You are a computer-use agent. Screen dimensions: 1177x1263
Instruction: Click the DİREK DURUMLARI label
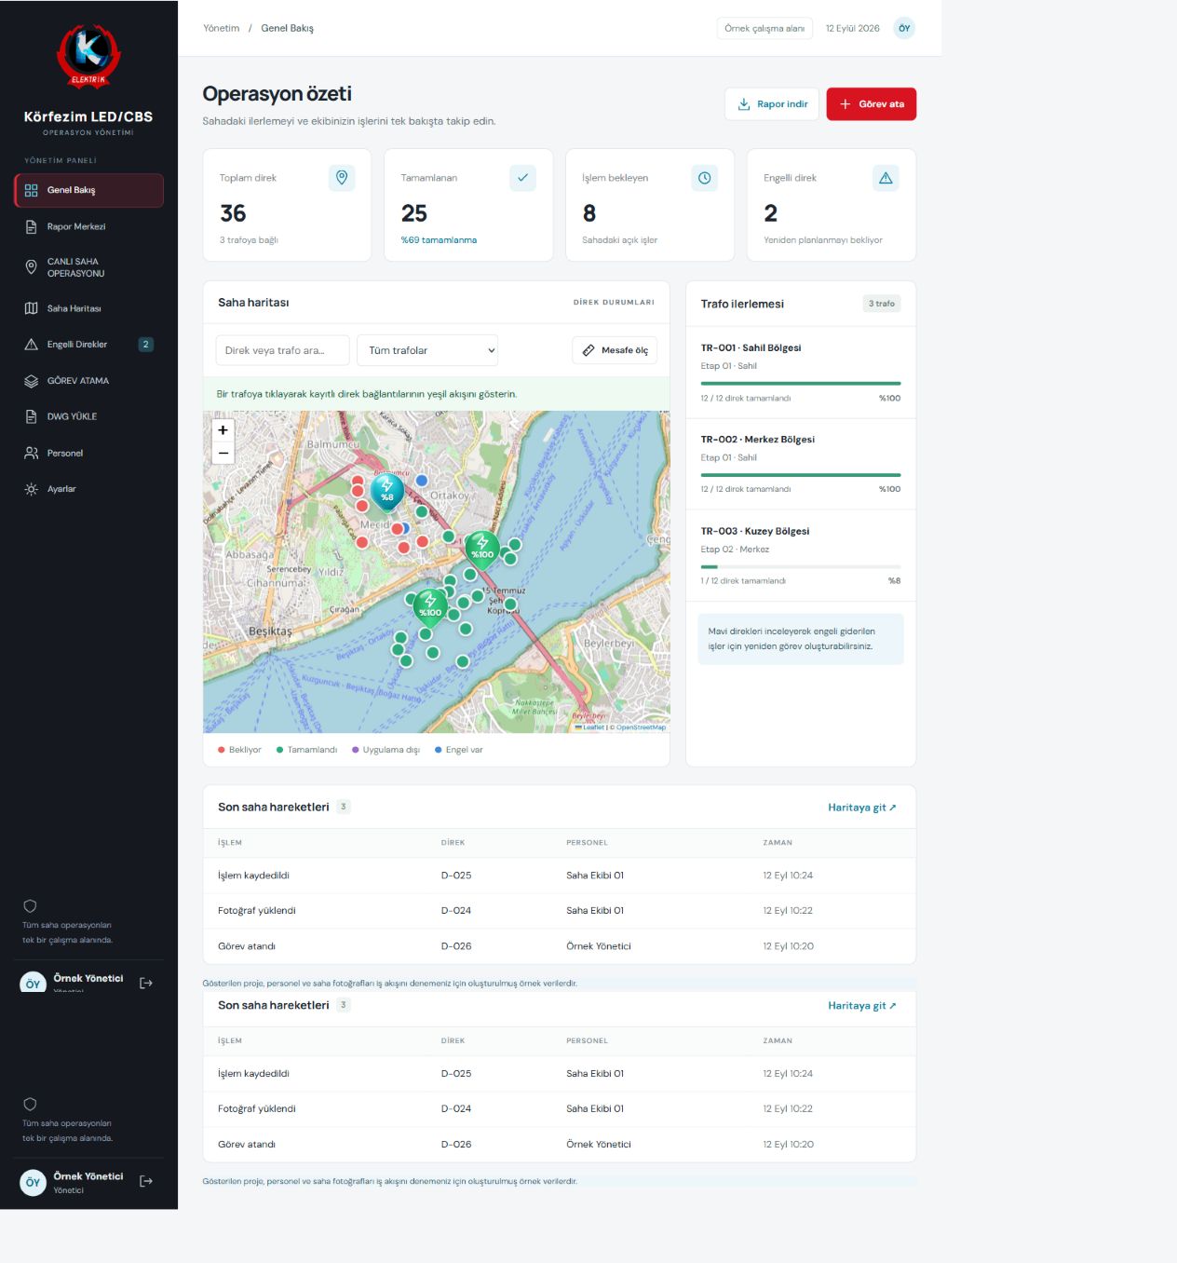(x=614, y=303)
